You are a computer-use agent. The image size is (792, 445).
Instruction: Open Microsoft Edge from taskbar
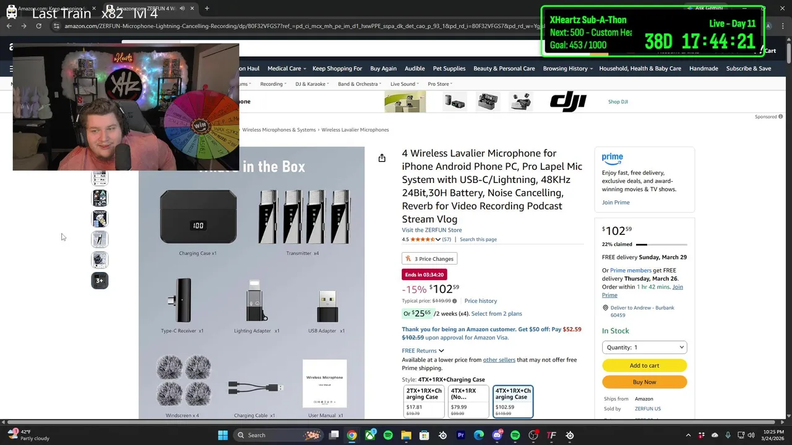pos(479,435)
